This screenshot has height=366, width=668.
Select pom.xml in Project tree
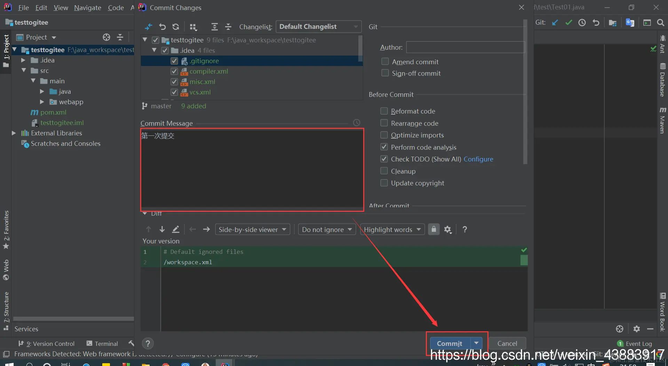(x=53, y=112)
